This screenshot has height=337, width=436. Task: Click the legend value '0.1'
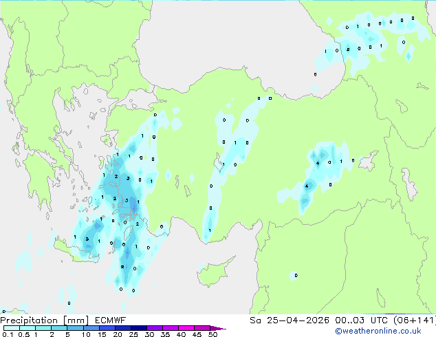click(x=8, y=334)
